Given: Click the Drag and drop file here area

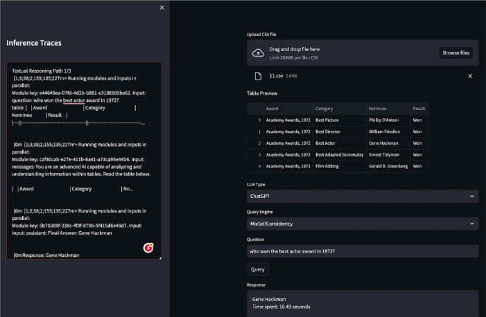Looking at the screenshot, I should (363, 53).
